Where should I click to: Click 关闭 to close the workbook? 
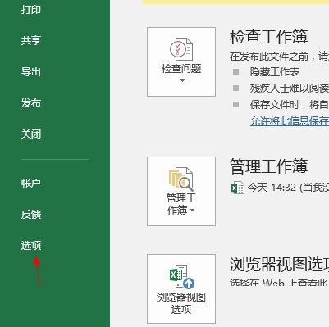tap(31, 134)
